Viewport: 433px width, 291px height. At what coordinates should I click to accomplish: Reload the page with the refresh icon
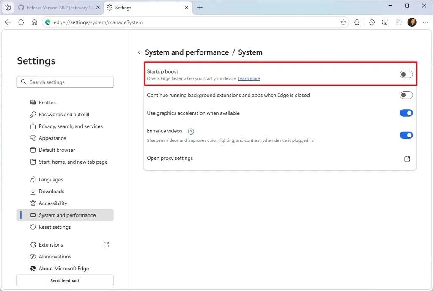click(21, 22)
